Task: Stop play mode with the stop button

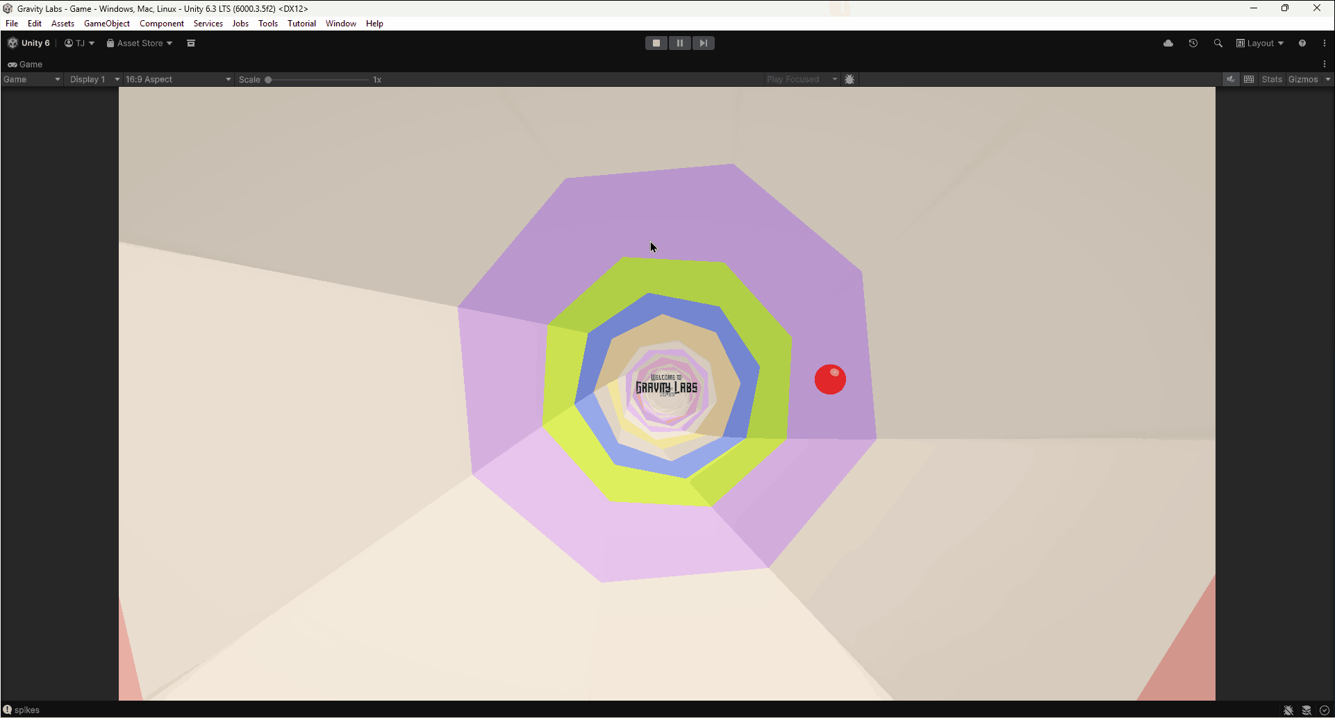Action: coord(656,43)
